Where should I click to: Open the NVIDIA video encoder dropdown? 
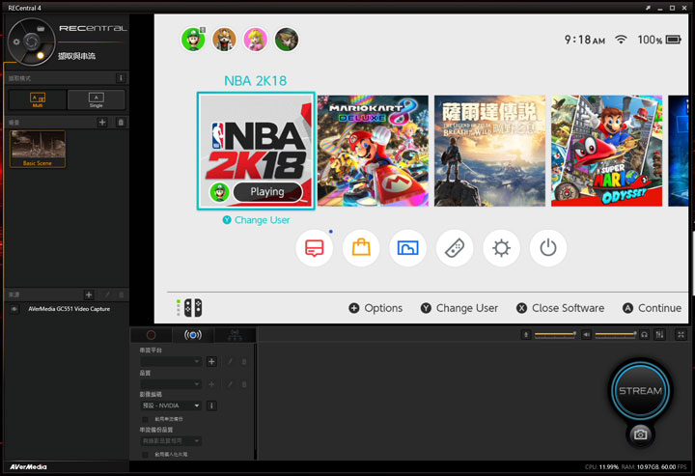click(171, 406)
